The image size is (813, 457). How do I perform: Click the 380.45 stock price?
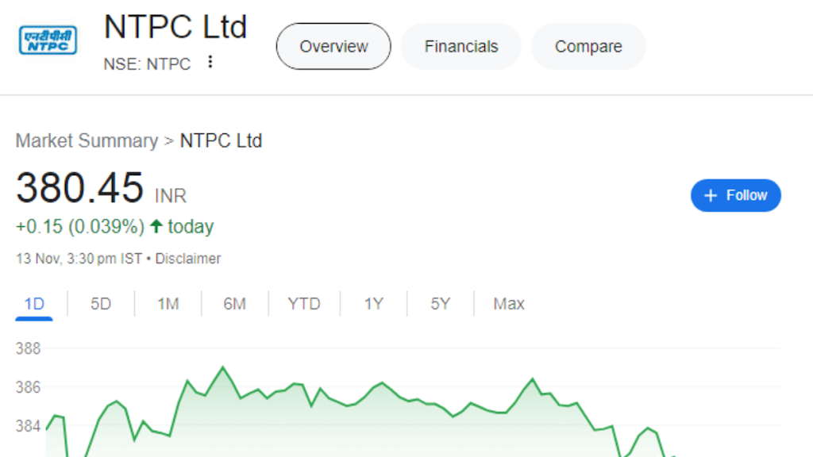(x=80, y=187)
